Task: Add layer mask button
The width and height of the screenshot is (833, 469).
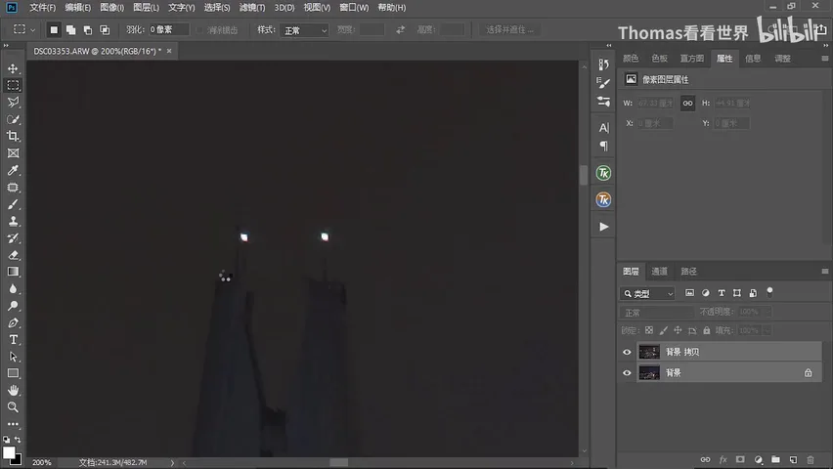Action: 740,459
